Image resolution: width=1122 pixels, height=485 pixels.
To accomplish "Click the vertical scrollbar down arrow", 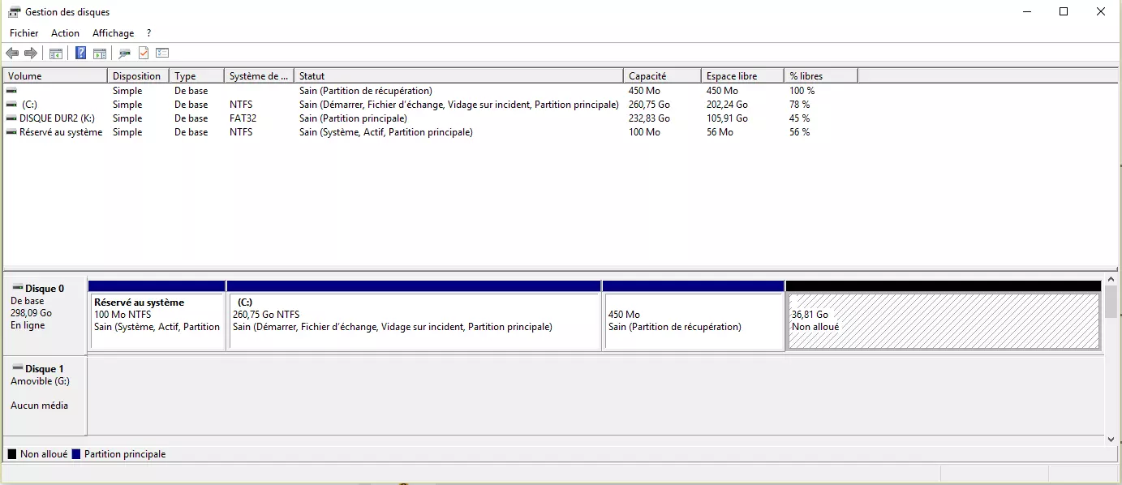I will (x=1111, y=439).
